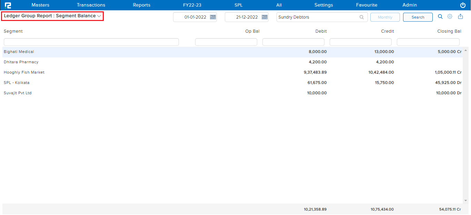Open the Sundry Debtors ledger group combo box
Screen dimensions: 471x215
[x=317, y=17]
